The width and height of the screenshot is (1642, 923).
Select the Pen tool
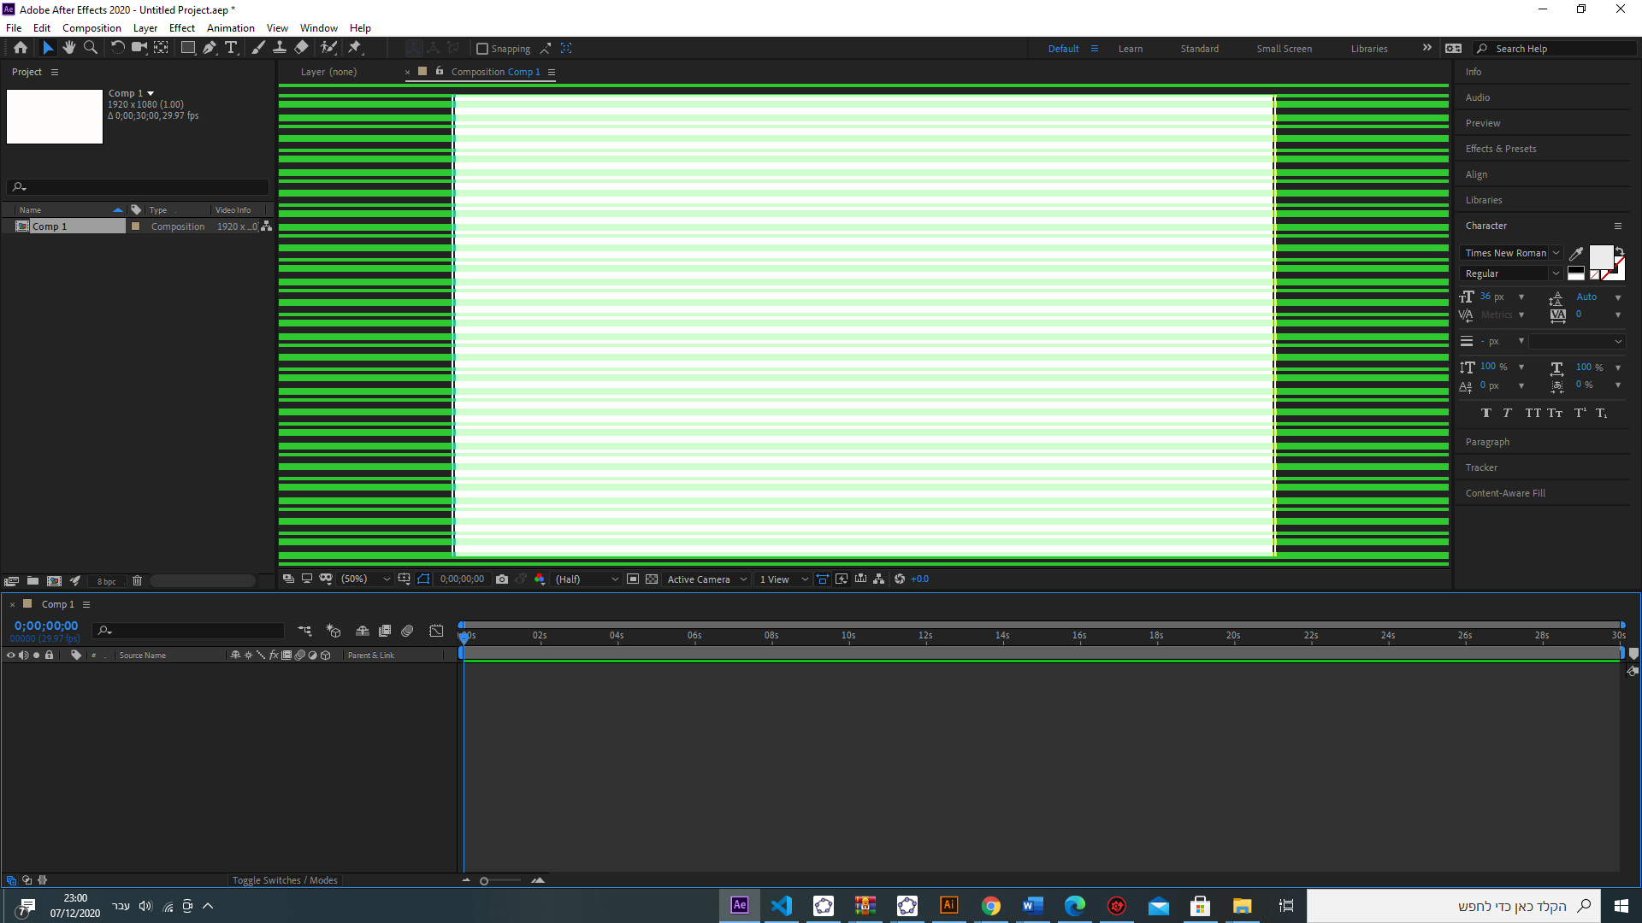(210, 48)
